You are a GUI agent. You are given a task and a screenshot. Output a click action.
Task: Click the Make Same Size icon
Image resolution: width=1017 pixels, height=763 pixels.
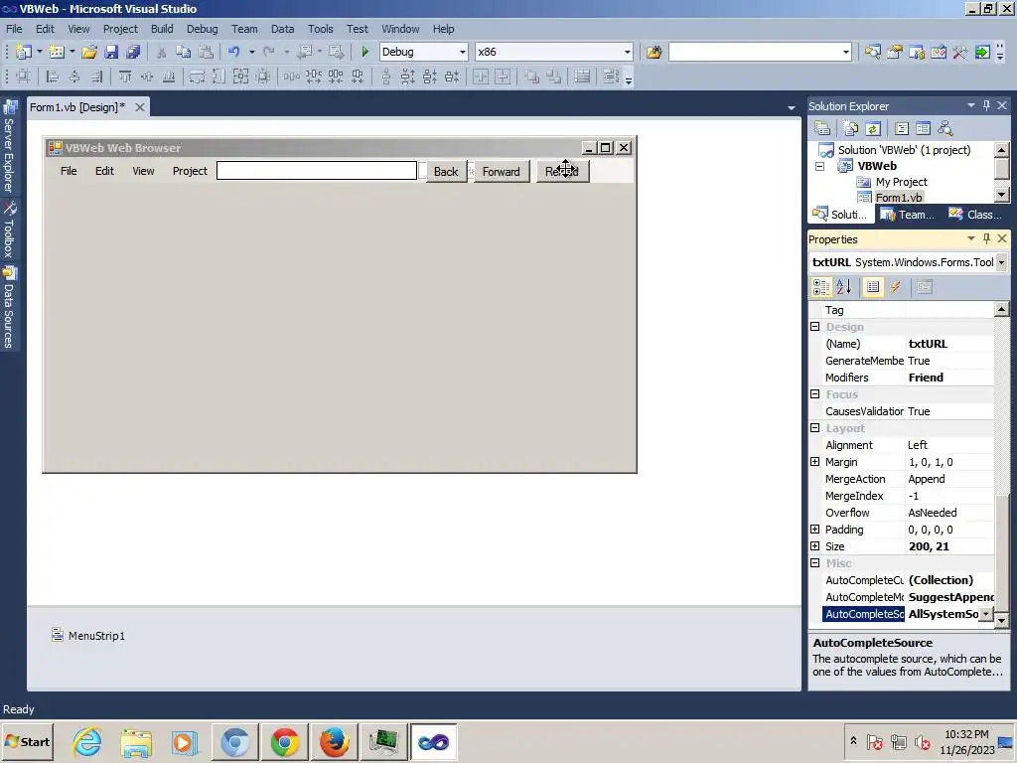tap(240, 76)
